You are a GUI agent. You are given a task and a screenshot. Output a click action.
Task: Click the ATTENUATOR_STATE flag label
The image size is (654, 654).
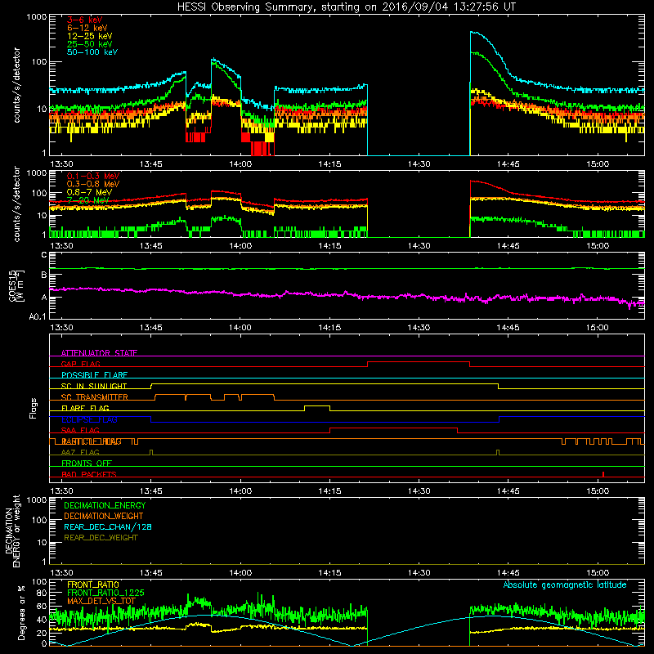pyautogui.click(x=99, y=353)
